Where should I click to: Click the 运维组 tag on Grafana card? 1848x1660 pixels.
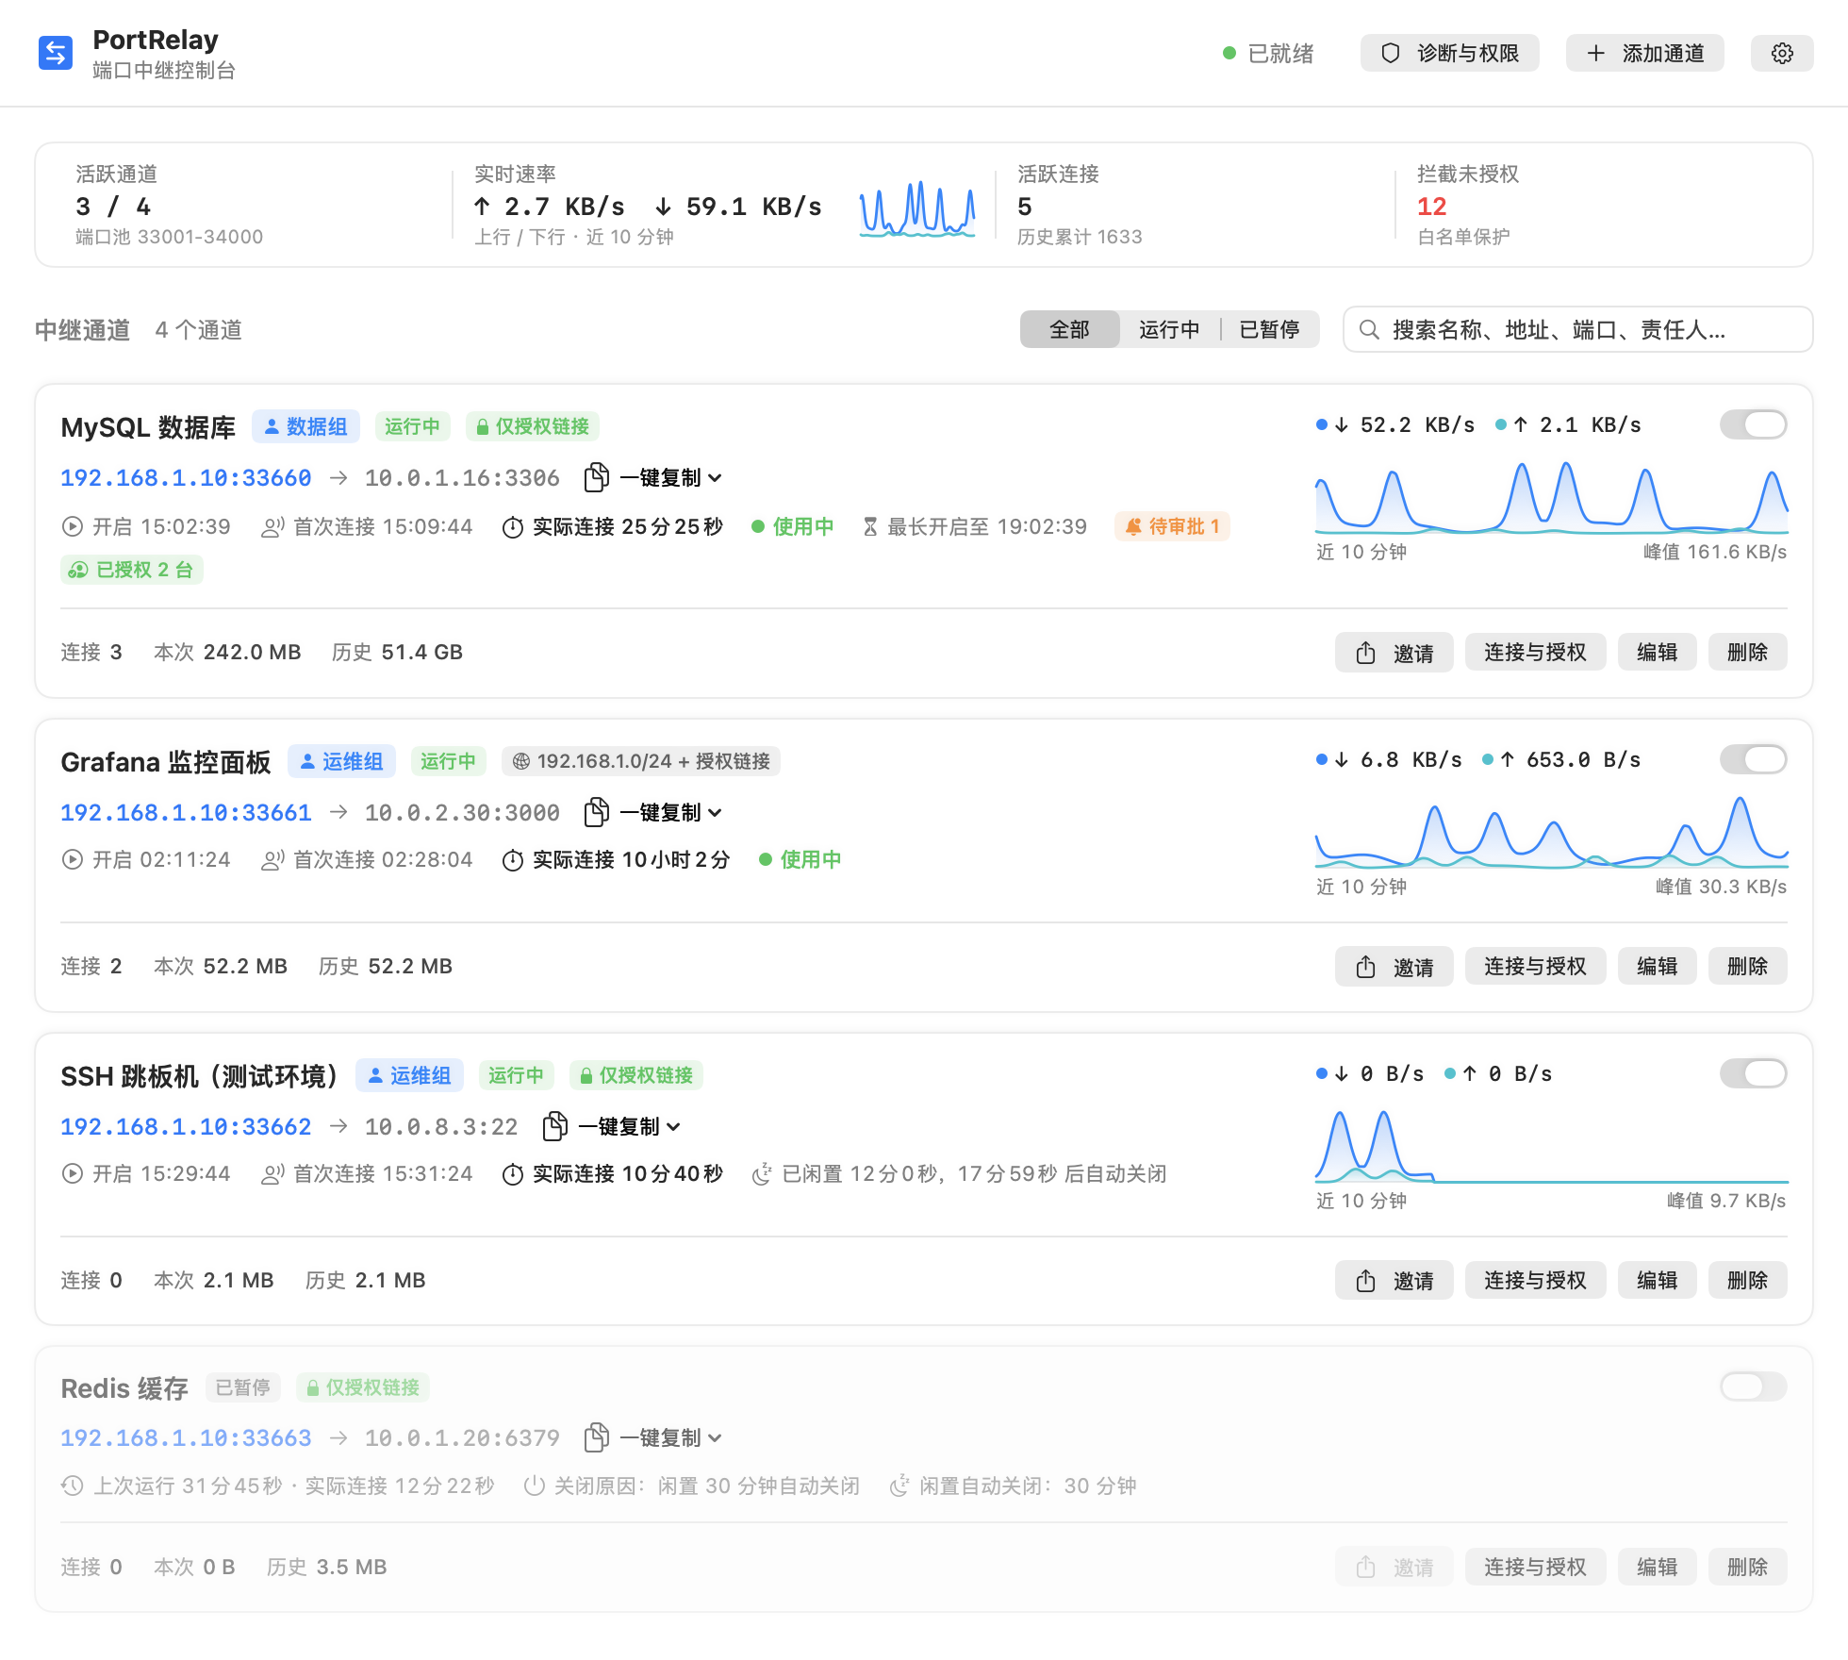[x=341, y=761]
